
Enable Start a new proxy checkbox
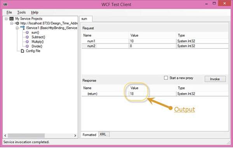[x=166, y=78]
